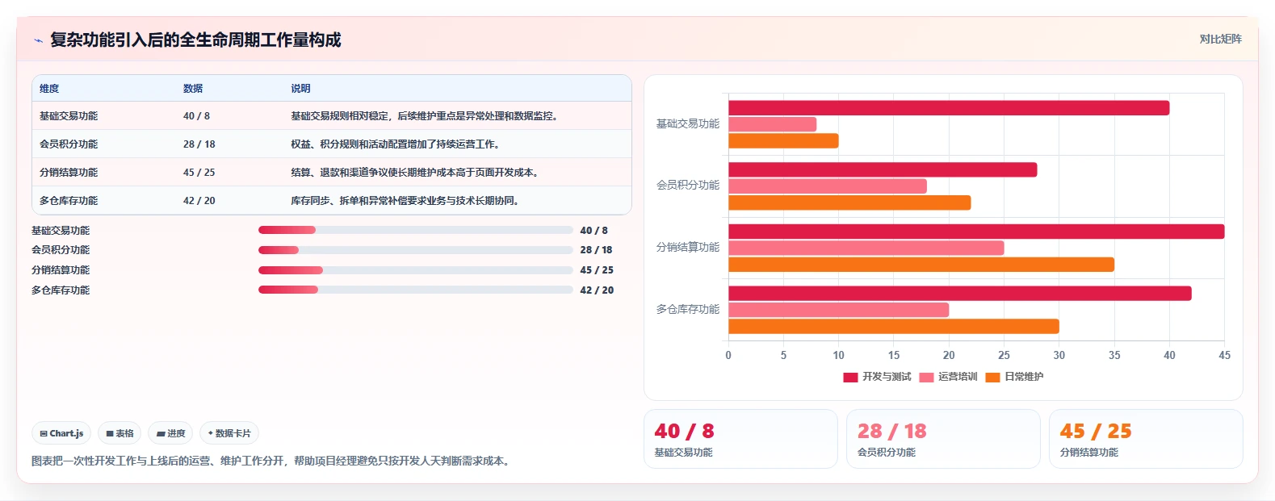Image resolution: width=1275 pixels, height=501 pixels.
Task: Click description 基础交易规则相对稳定
Action: (x=424, y=116)
